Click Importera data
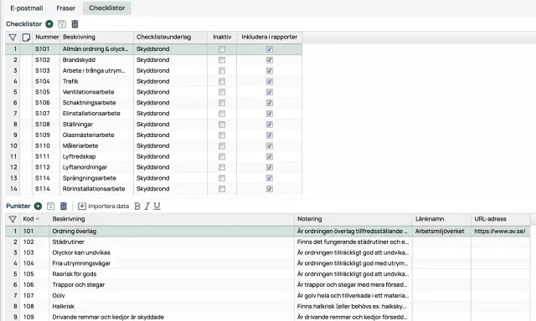Viewport: 536px width, 321px height. tap(103, 206)
